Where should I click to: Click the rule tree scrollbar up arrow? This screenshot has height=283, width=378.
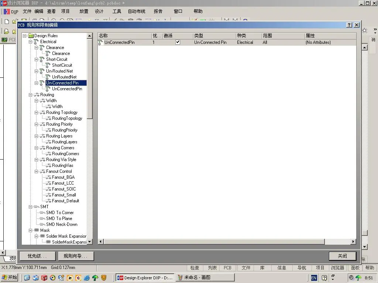(89, 36)
